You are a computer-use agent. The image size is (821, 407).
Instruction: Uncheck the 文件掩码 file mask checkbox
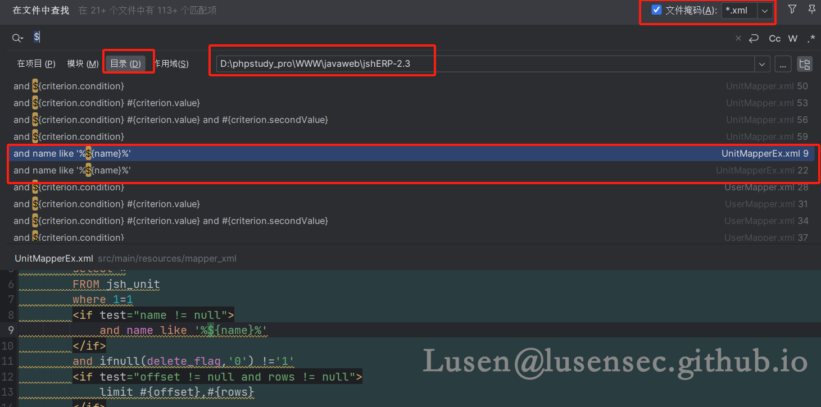coord(656,10)
